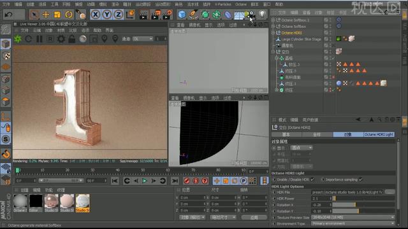This screenshot has height=229, width=408.
Task: Switch to 基本 tab in attributes
Action: [x=286, y=134]
